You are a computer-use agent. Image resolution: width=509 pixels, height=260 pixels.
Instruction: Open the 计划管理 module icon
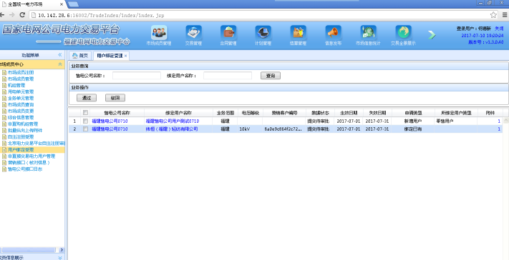[x=263, y=33]
